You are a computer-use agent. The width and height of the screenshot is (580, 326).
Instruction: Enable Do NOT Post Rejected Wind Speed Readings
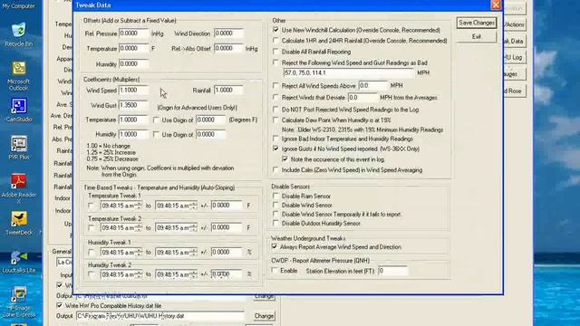[275, 110]
